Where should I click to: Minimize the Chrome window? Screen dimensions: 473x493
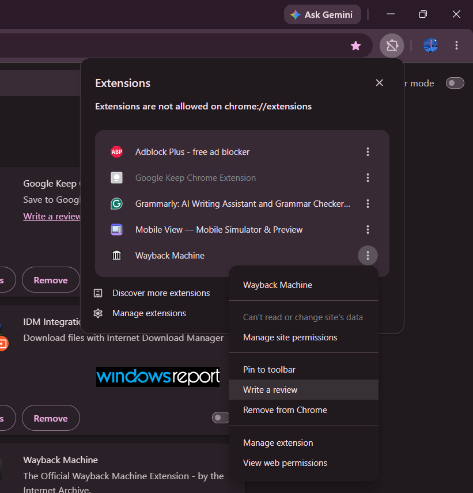point(391,14)
